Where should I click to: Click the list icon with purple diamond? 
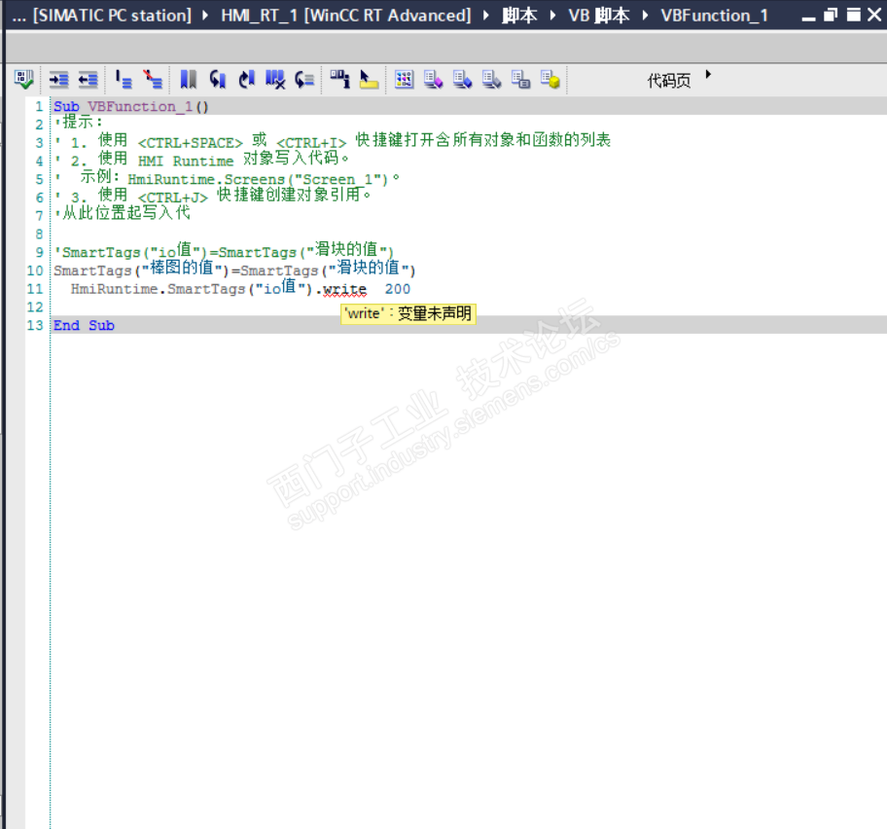pos(434,79)
